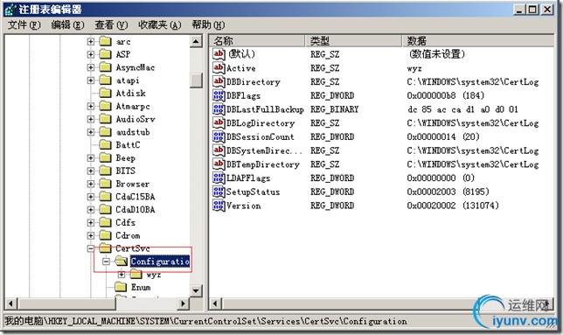Select the SetupStatus value name
Image resolution: width=563 pixels, height=335 pixels.
point(253,192)
